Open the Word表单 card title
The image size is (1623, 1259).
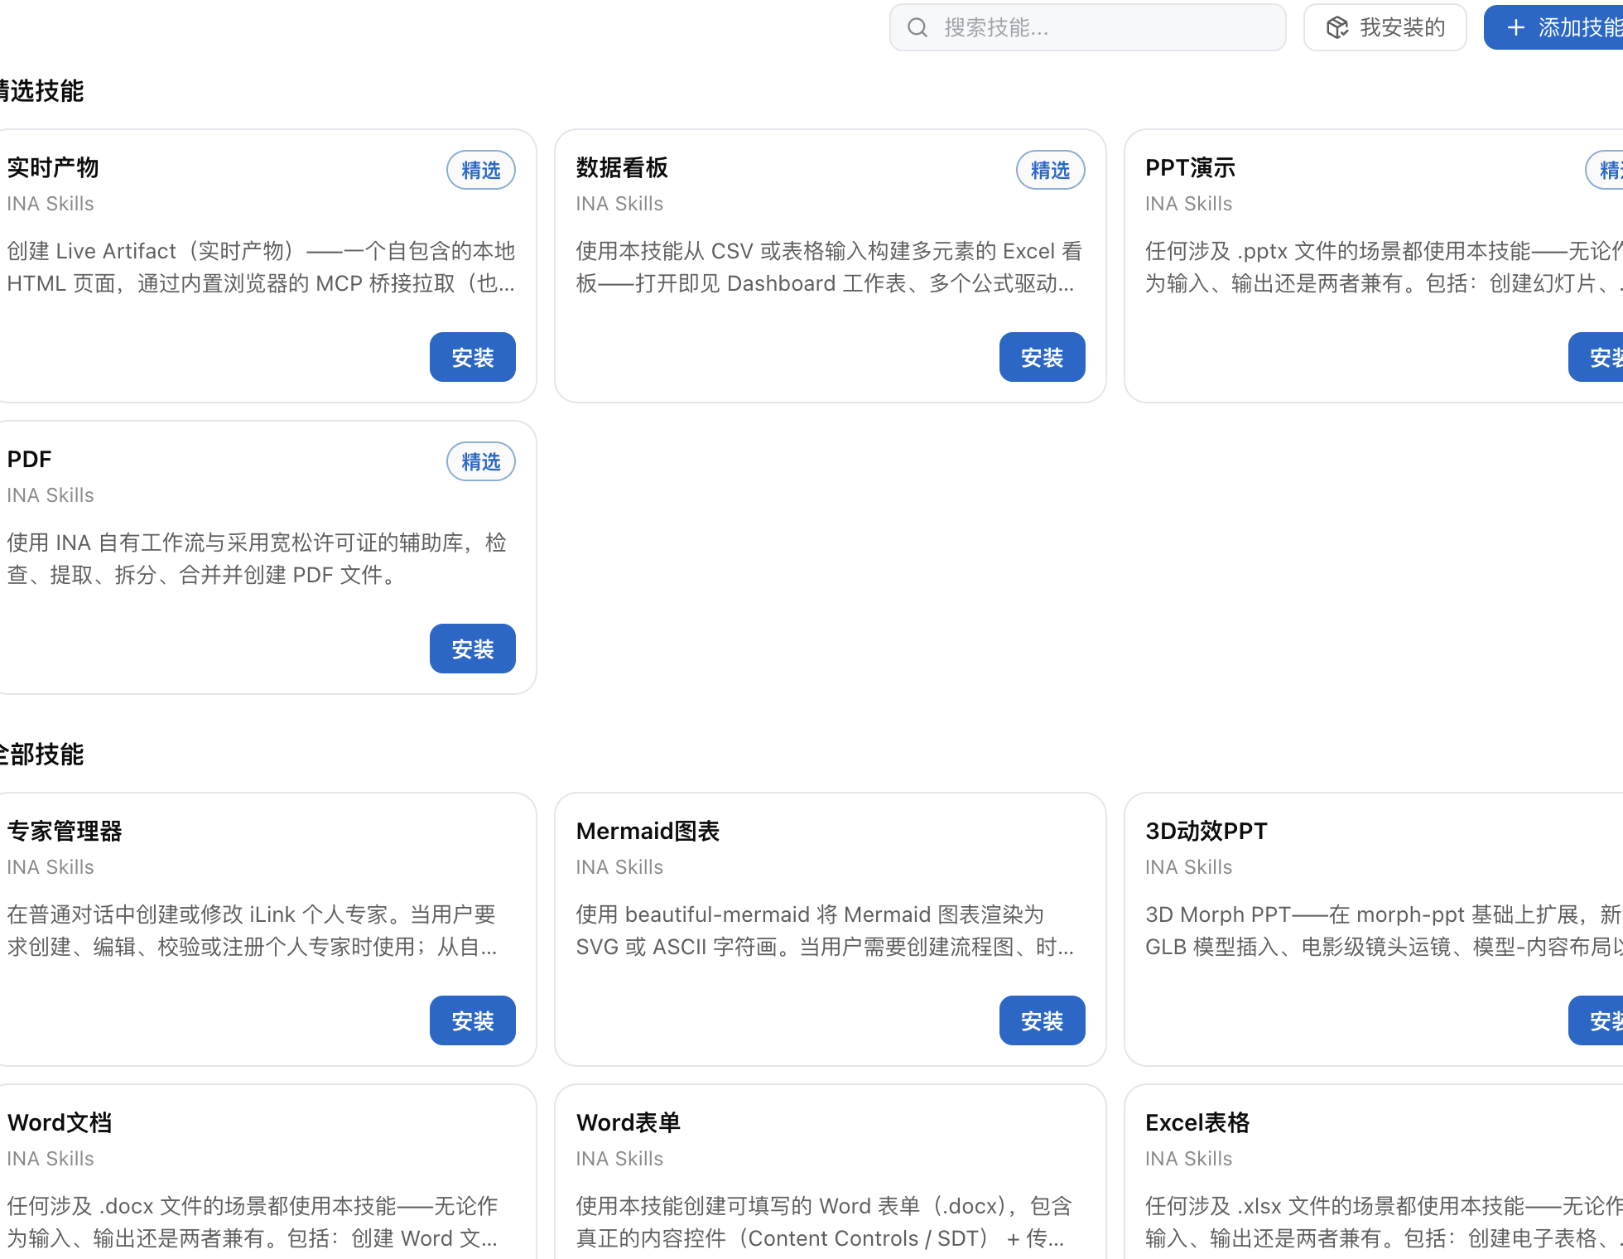628,1122
